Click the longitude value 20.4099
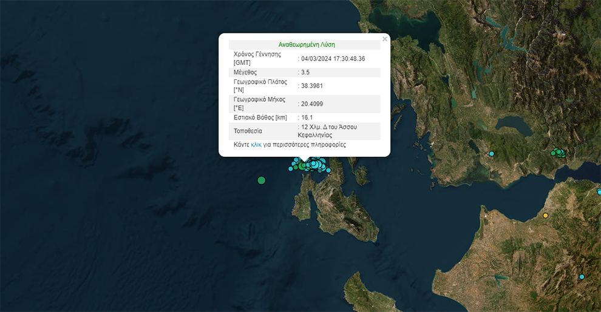Image resolution: width=601 pixels, height=312 pixels. [311, 104]
